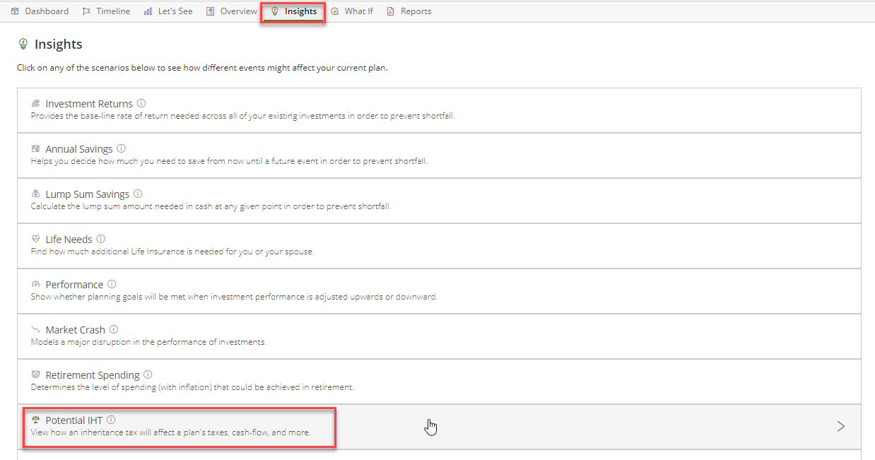Click the info icon next to Potential IHT
Image resolution: width=875 pixels, height=460 pixels.
click(111, 420)
